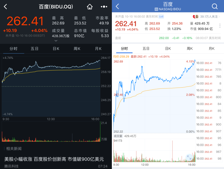The image size is (224, 169).
Task: Tap the back arrow in dark BIDU.OQ header
Action: coord(5,6)
